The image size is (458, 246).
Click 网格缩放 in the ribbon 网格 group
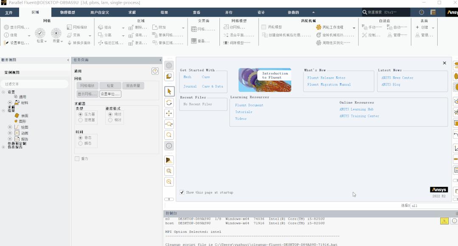[x=77, y=27]
